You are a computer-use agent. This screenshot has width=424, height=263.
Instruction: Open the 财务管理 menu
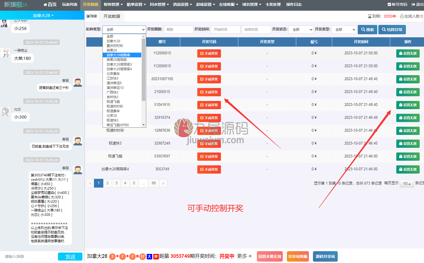pos(113,5)
